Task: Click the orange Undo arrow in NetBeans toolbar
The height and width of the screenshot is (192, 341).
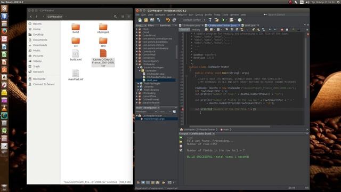Action: point(168,20)
